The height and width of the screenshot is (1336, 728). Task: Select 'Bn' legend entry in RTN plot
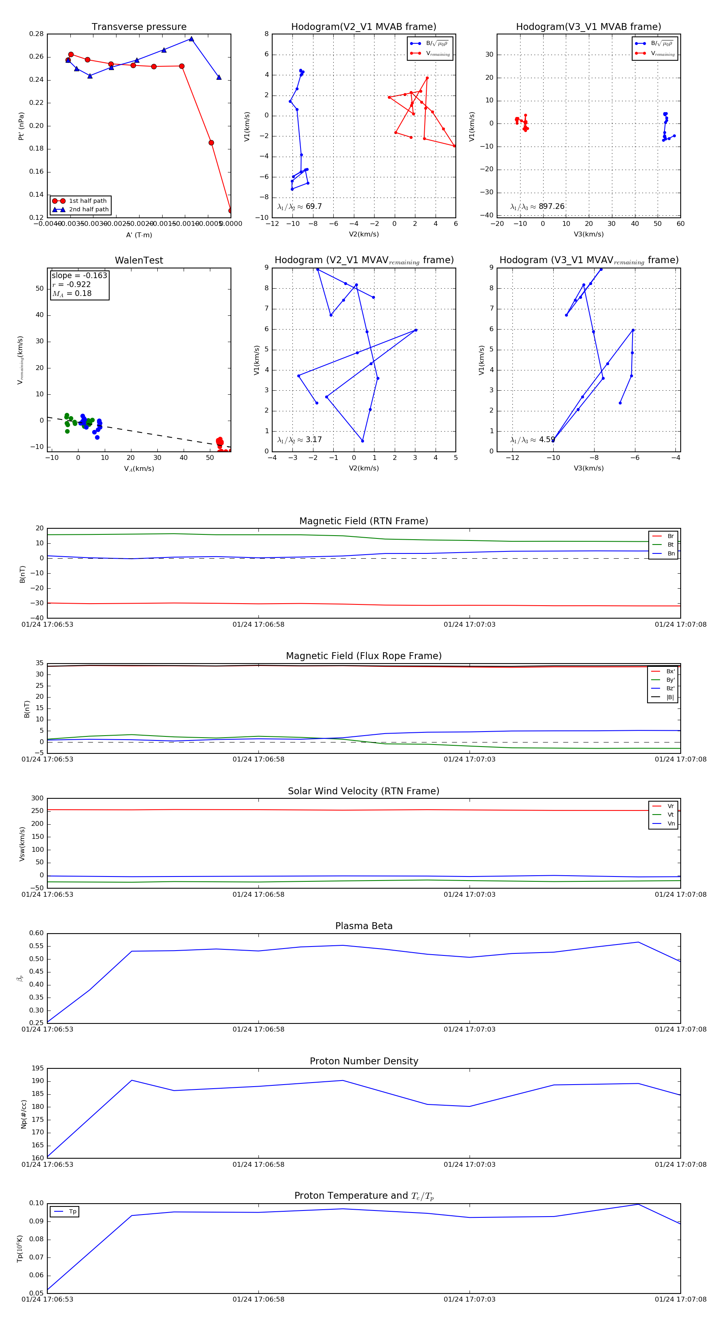pos(663,553)
